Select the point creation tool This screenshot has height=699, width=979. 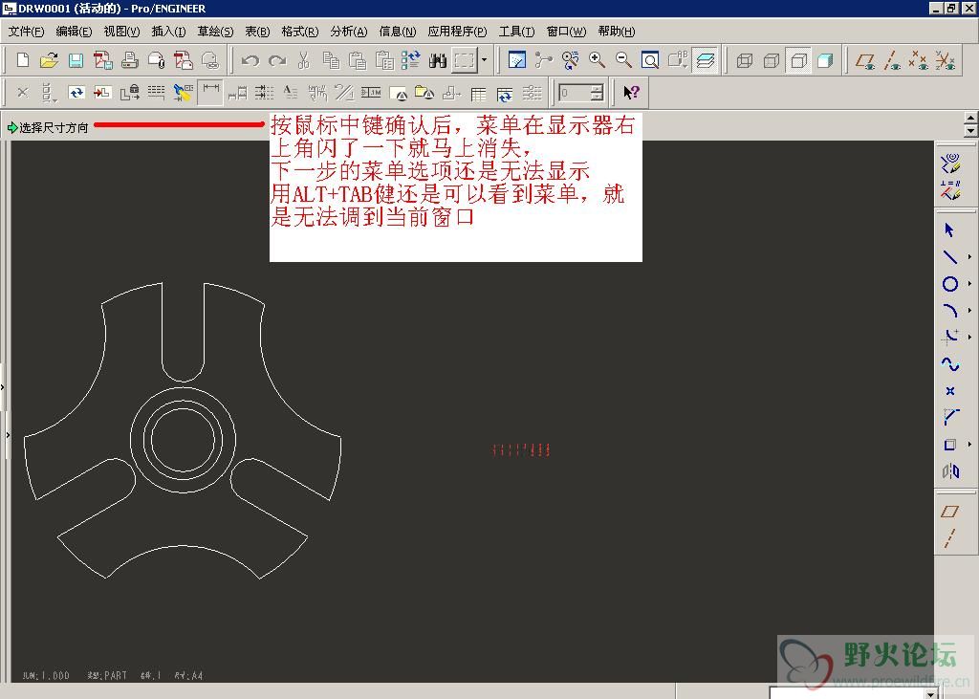pyautogui.click(x=950, y=391)
